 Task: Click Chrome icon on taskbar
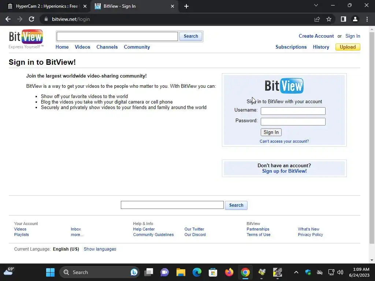(x=245, y=272)
